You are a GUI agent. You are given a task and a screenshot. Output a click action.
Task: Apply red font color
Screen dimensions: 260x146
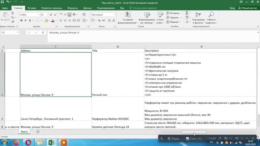coord(53,21)
